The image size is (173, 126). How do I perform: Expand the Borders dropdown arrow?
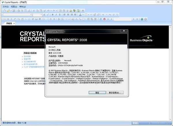coord(89,15)
